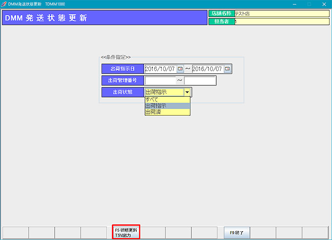This screenshot has width=332, height=240.
Task: Click the <<条件指定>> group caption
Action: point(116,57)
